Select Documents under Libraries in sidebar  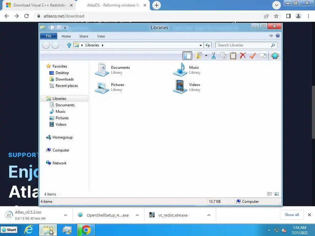(65, 105)
